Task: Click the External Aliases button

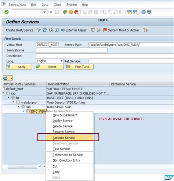Action: [x=74, y=30]
